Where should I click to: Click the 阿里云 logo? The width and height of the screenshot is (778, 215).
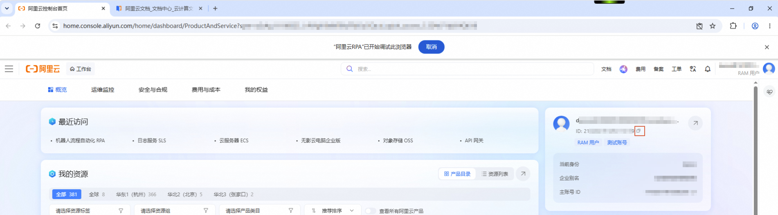pos(43,69)
